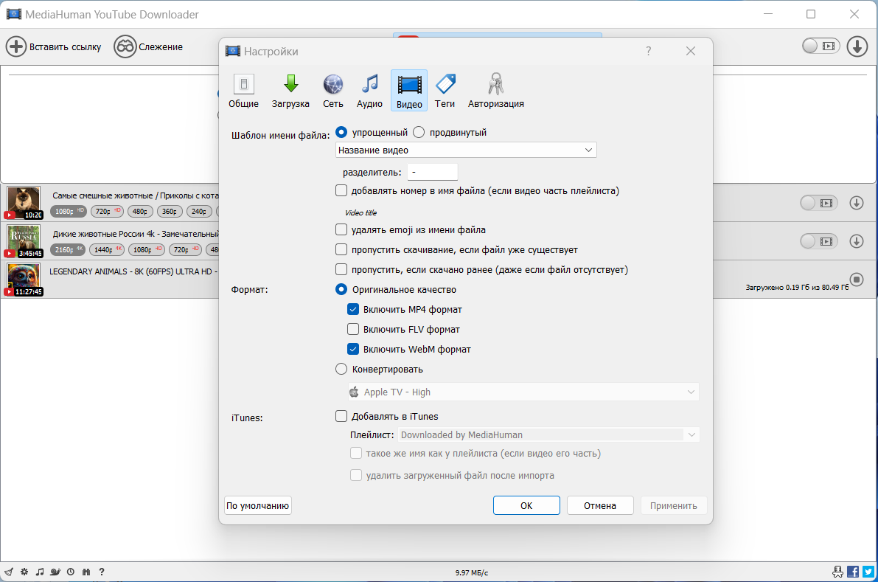Check удалять emoji из имени файла
Image resolution: width=878 pixels, height=582 pixels.
341,229
